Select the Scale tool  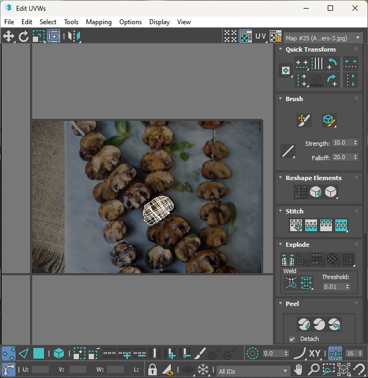click(x=39, y=37)
